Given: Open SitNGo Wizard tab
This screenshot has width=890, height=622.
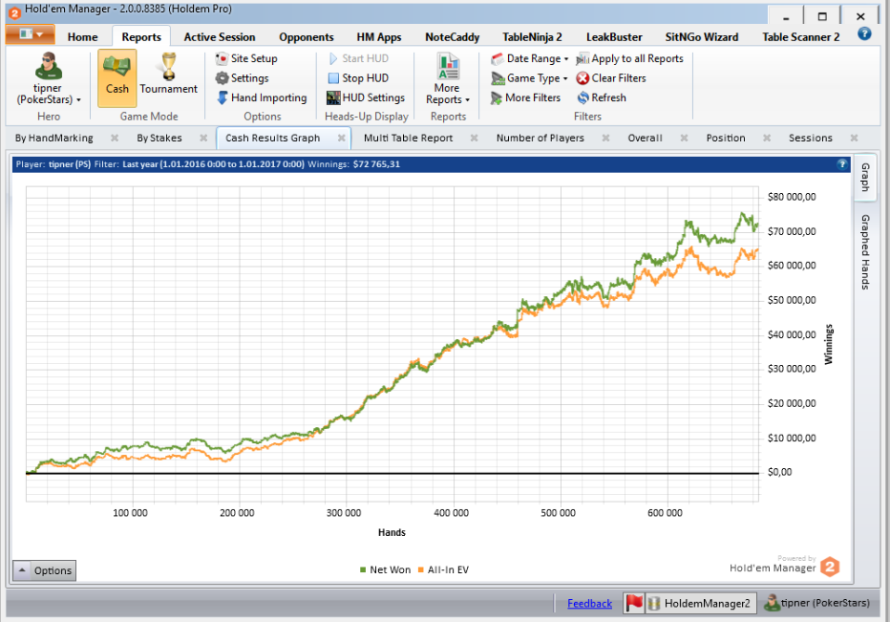Looking at the screenshot, I should pyautogui.click(x=702, y=37).
